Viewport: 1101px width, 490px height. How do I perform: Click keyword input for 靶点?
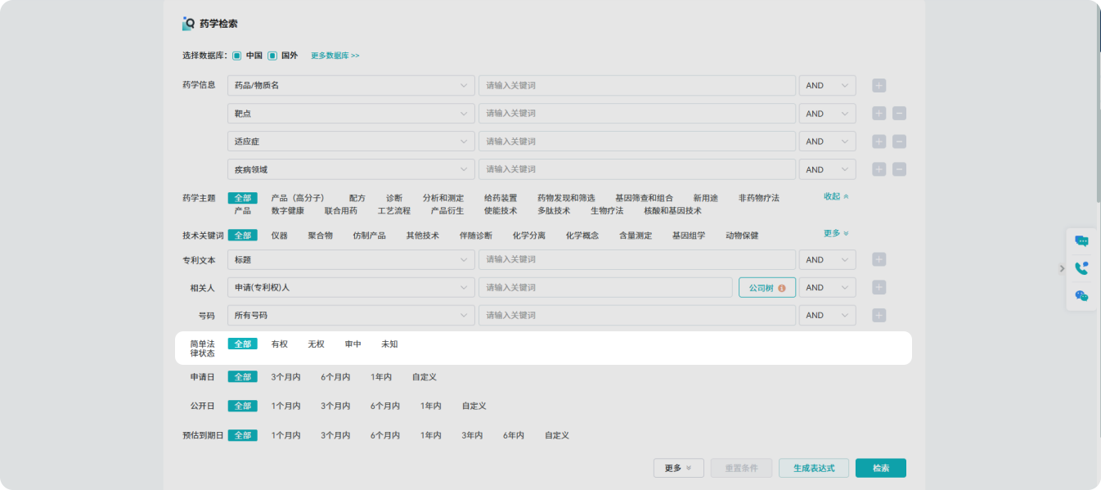637,113
